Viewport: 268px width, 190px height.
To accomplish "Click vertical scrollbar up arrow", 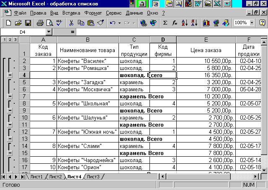I will click(264, 42).
